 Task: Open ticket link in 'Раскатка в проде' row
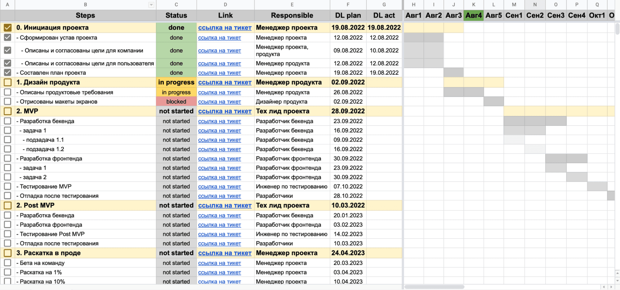point(225,253)
